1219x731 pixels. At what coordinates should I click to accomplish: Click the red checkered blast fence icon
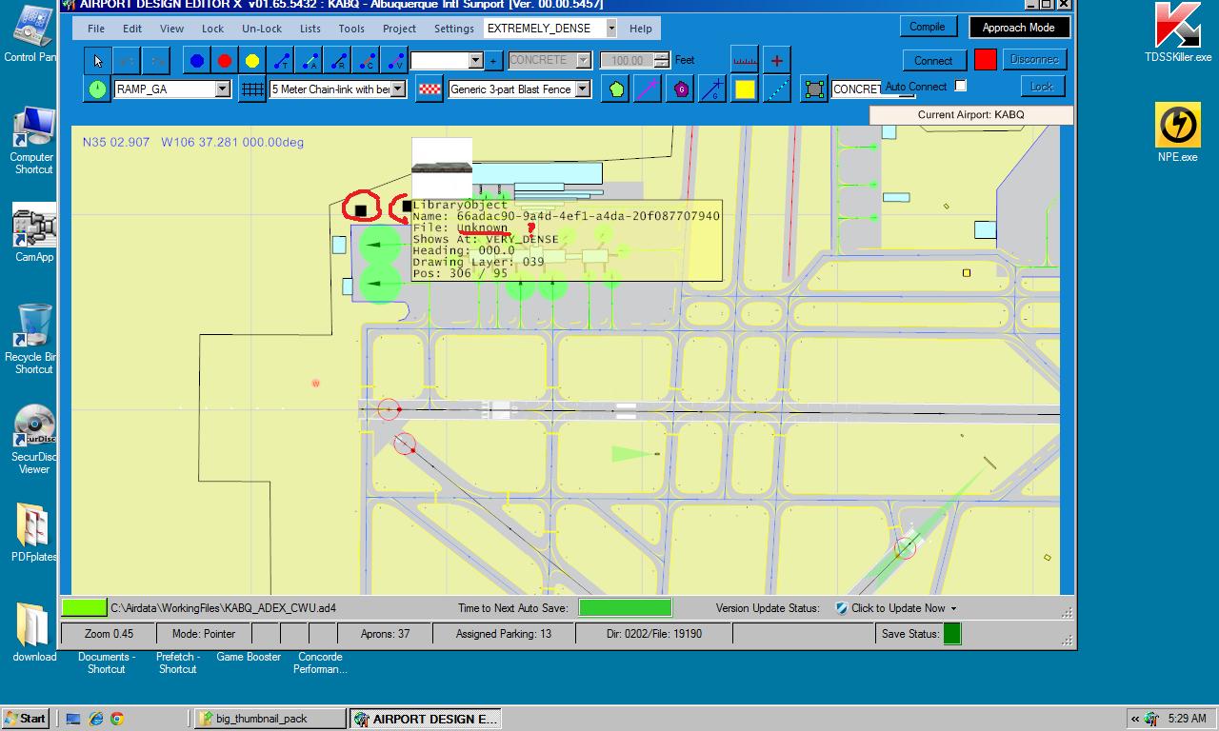pos(430,89)
